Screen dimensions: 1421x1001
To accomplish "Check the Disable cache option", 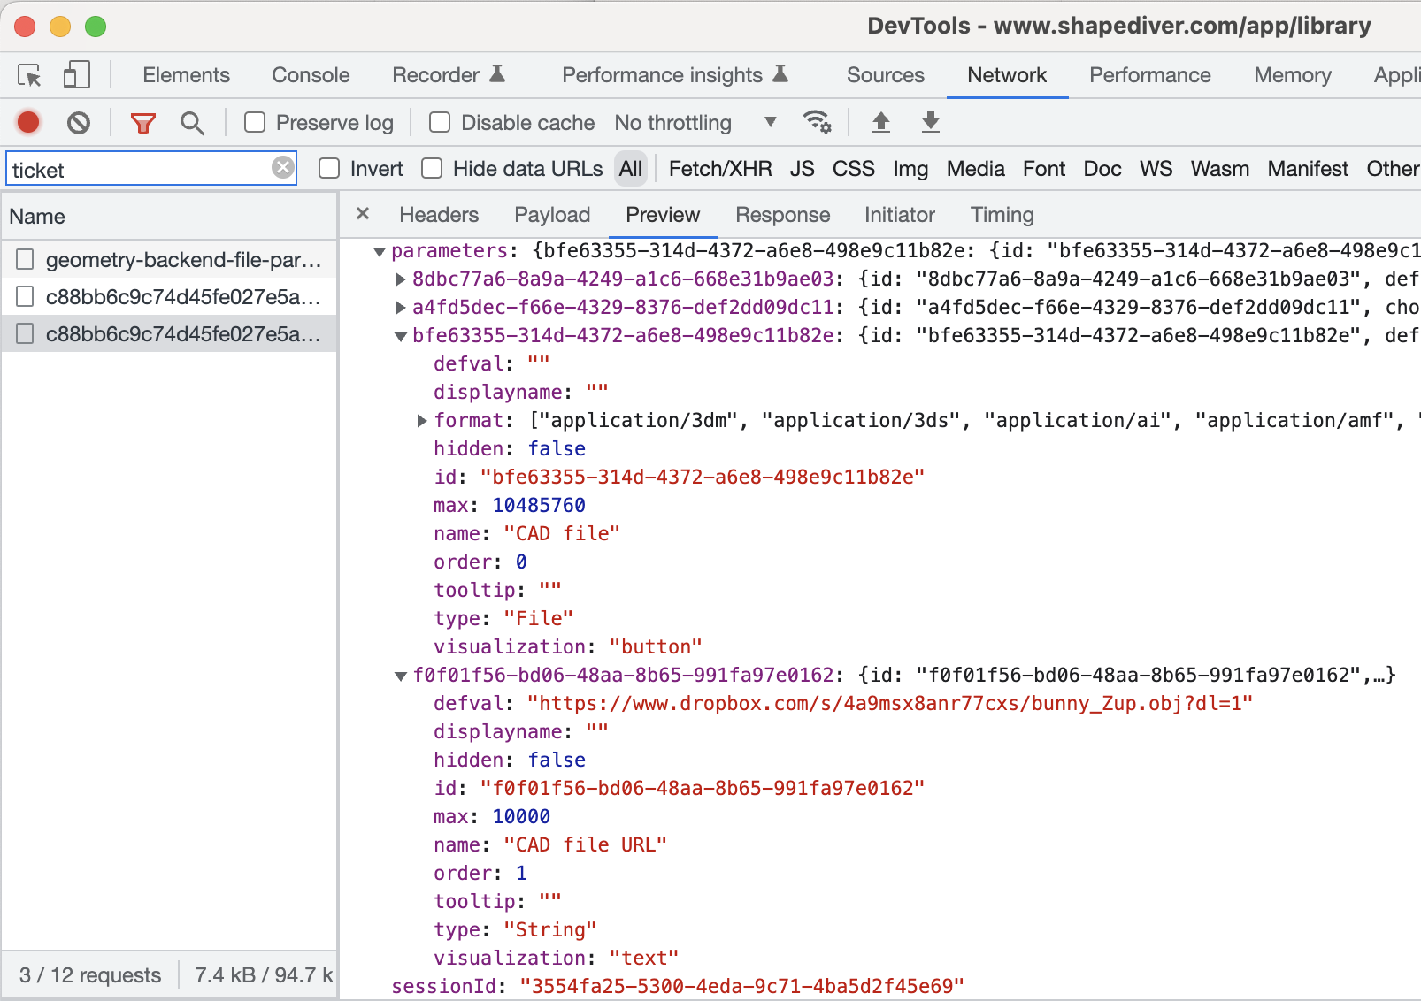I will [440, 122].
